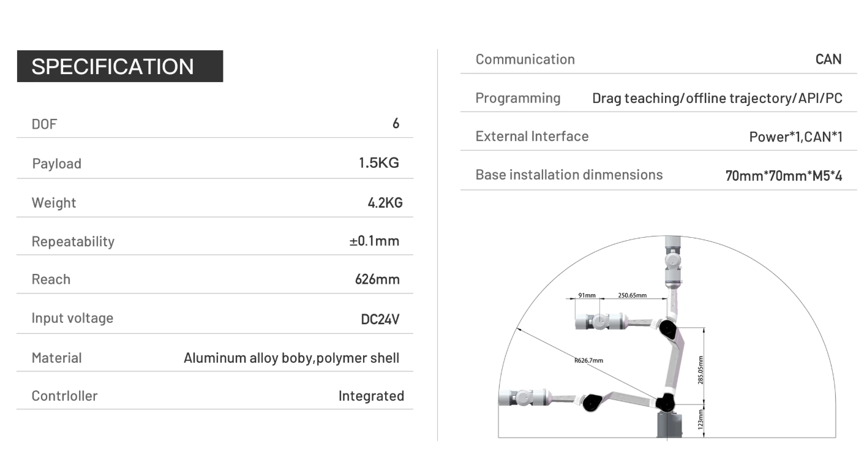
Task: Click the CAN communication value
Action: click(x=828, y=59)
